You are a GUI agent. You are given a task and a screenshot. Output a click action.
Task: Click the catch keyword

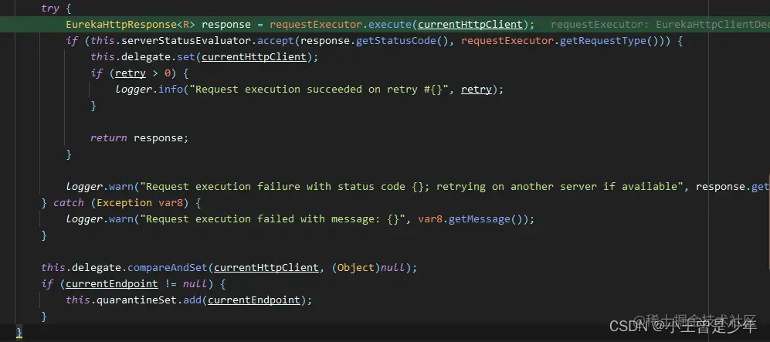pyautogui.click(x=68, y=202)
